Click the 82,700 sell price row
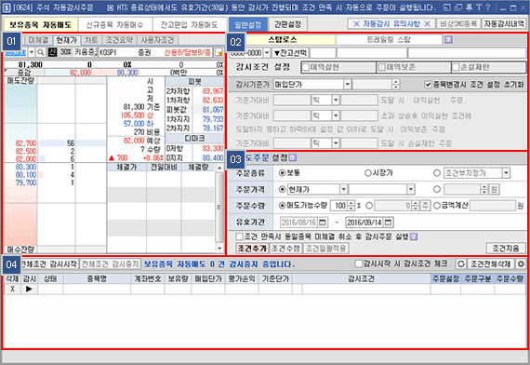The height and width of the screenshot is (365, 530). pyautogui.click(x=55, y=143)
